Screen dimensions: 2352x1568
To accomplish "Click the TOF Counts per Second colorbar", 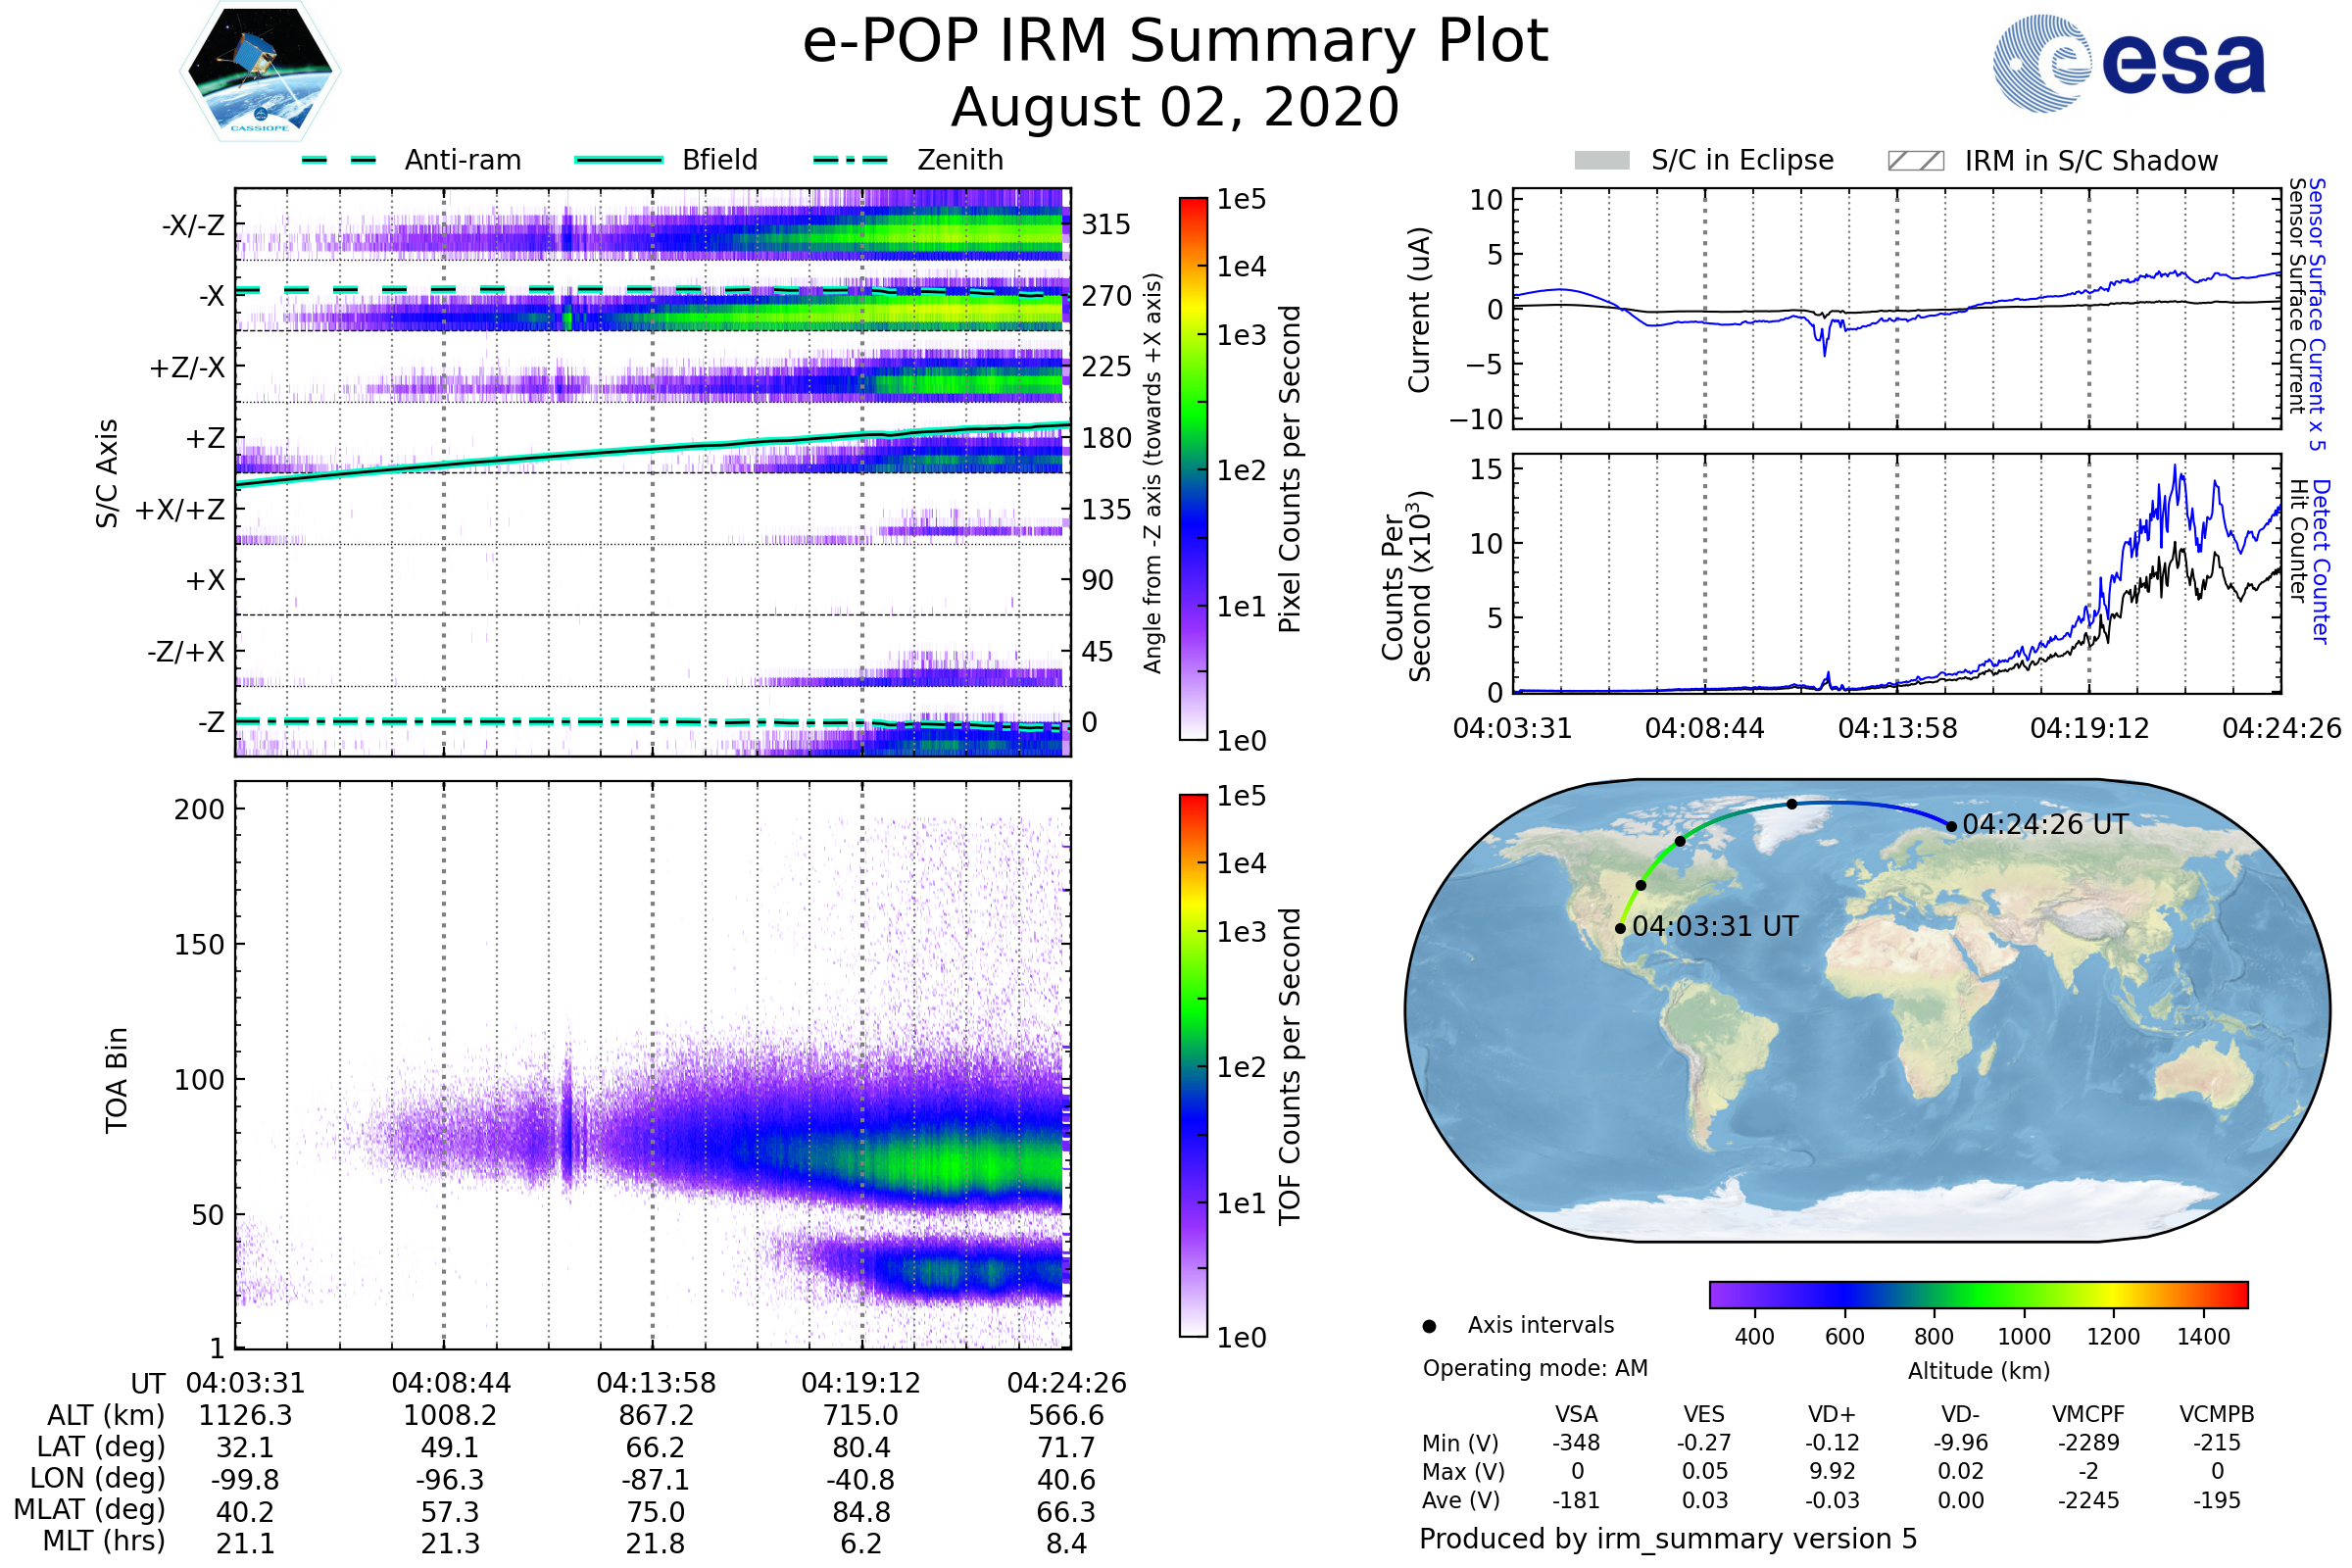I will click(1193, 1065).
